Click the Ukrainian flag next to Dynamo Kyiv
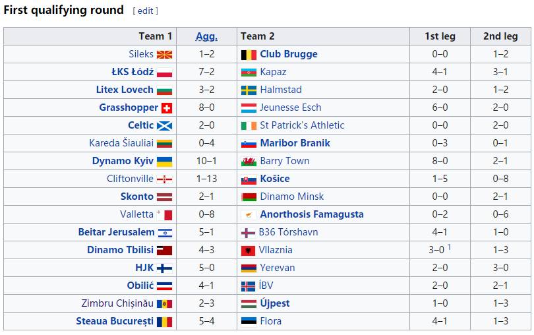Screen dimensions: 534x335 [x=164, y=162]
